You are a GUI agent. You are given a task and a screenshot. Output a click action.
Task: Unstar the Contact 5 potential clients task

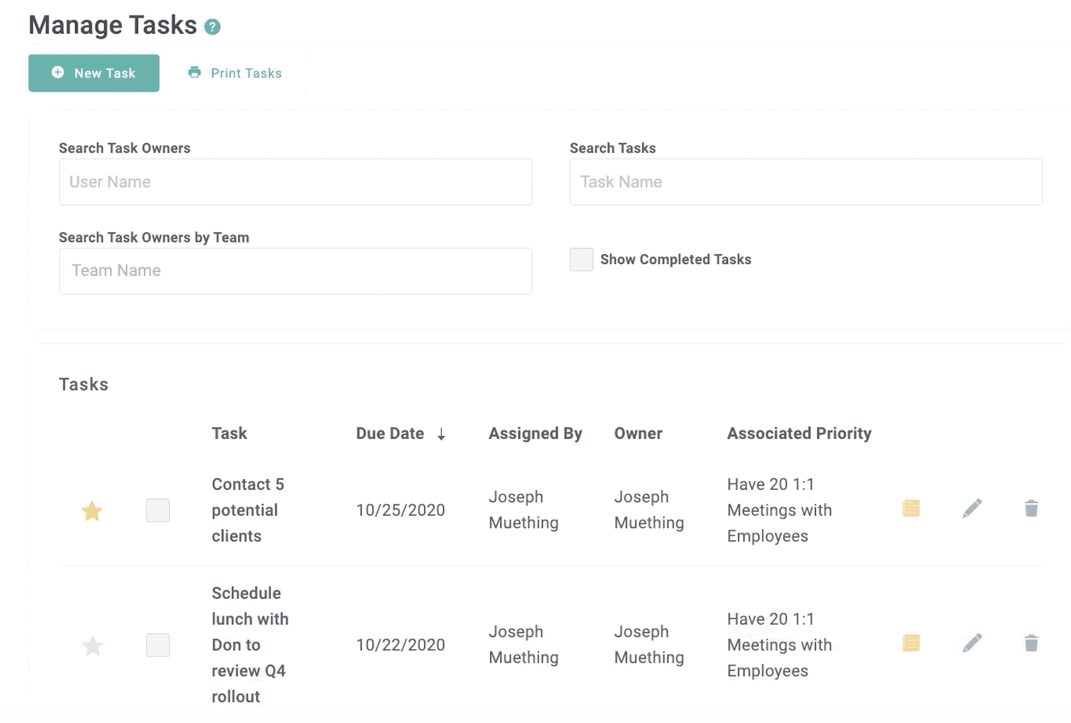92,510
